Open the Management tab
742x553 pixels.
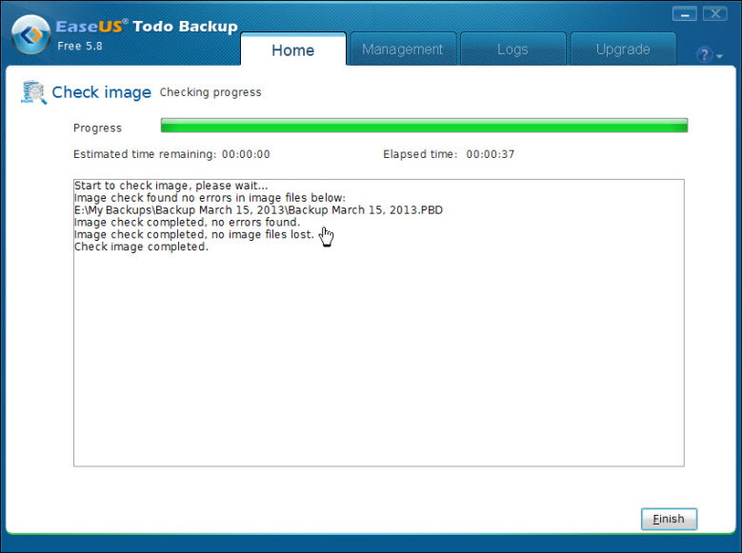(403, 49)
